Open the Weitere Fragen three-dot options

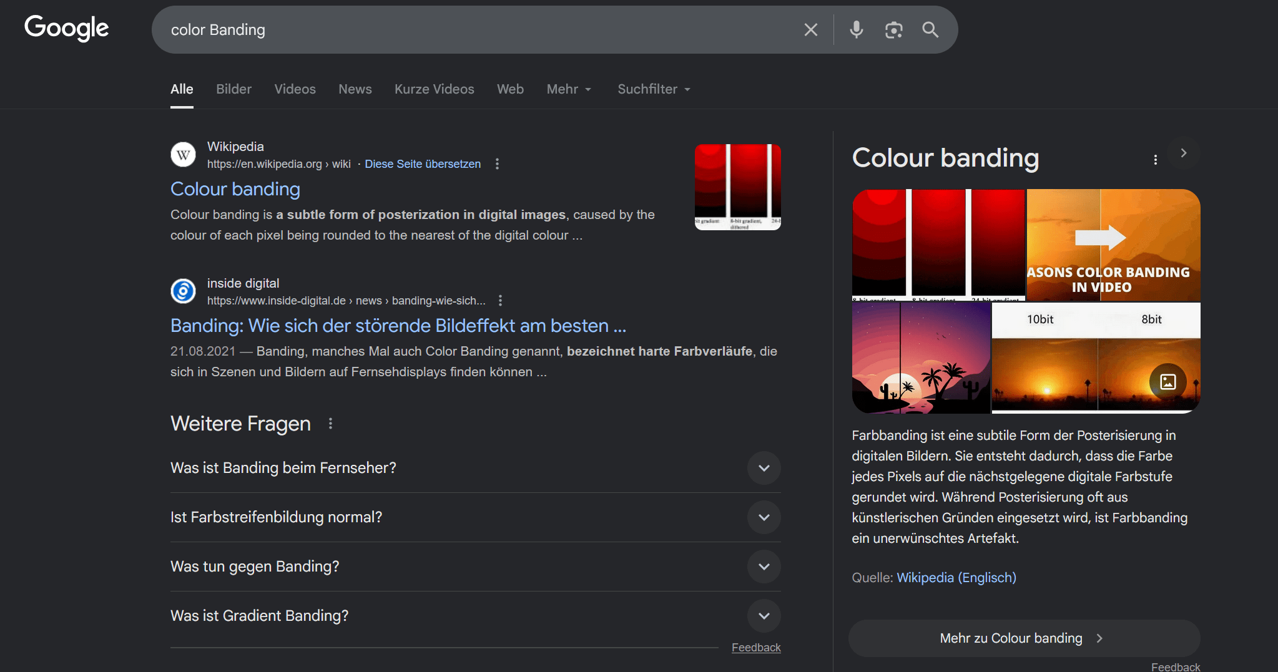[330, 424]
